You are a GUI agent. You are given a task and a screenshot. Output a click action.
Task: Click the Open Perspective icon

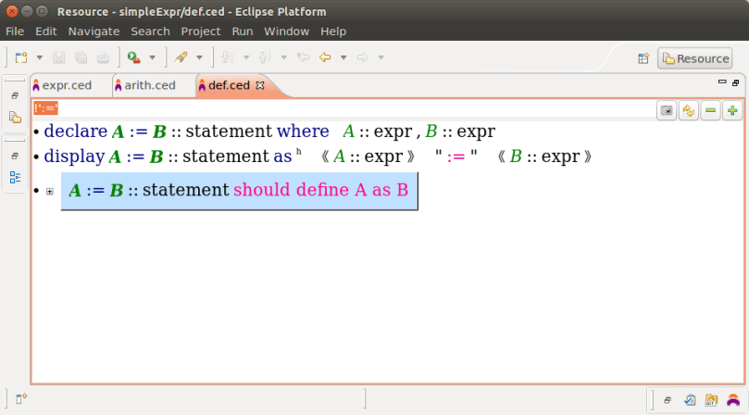643,58
